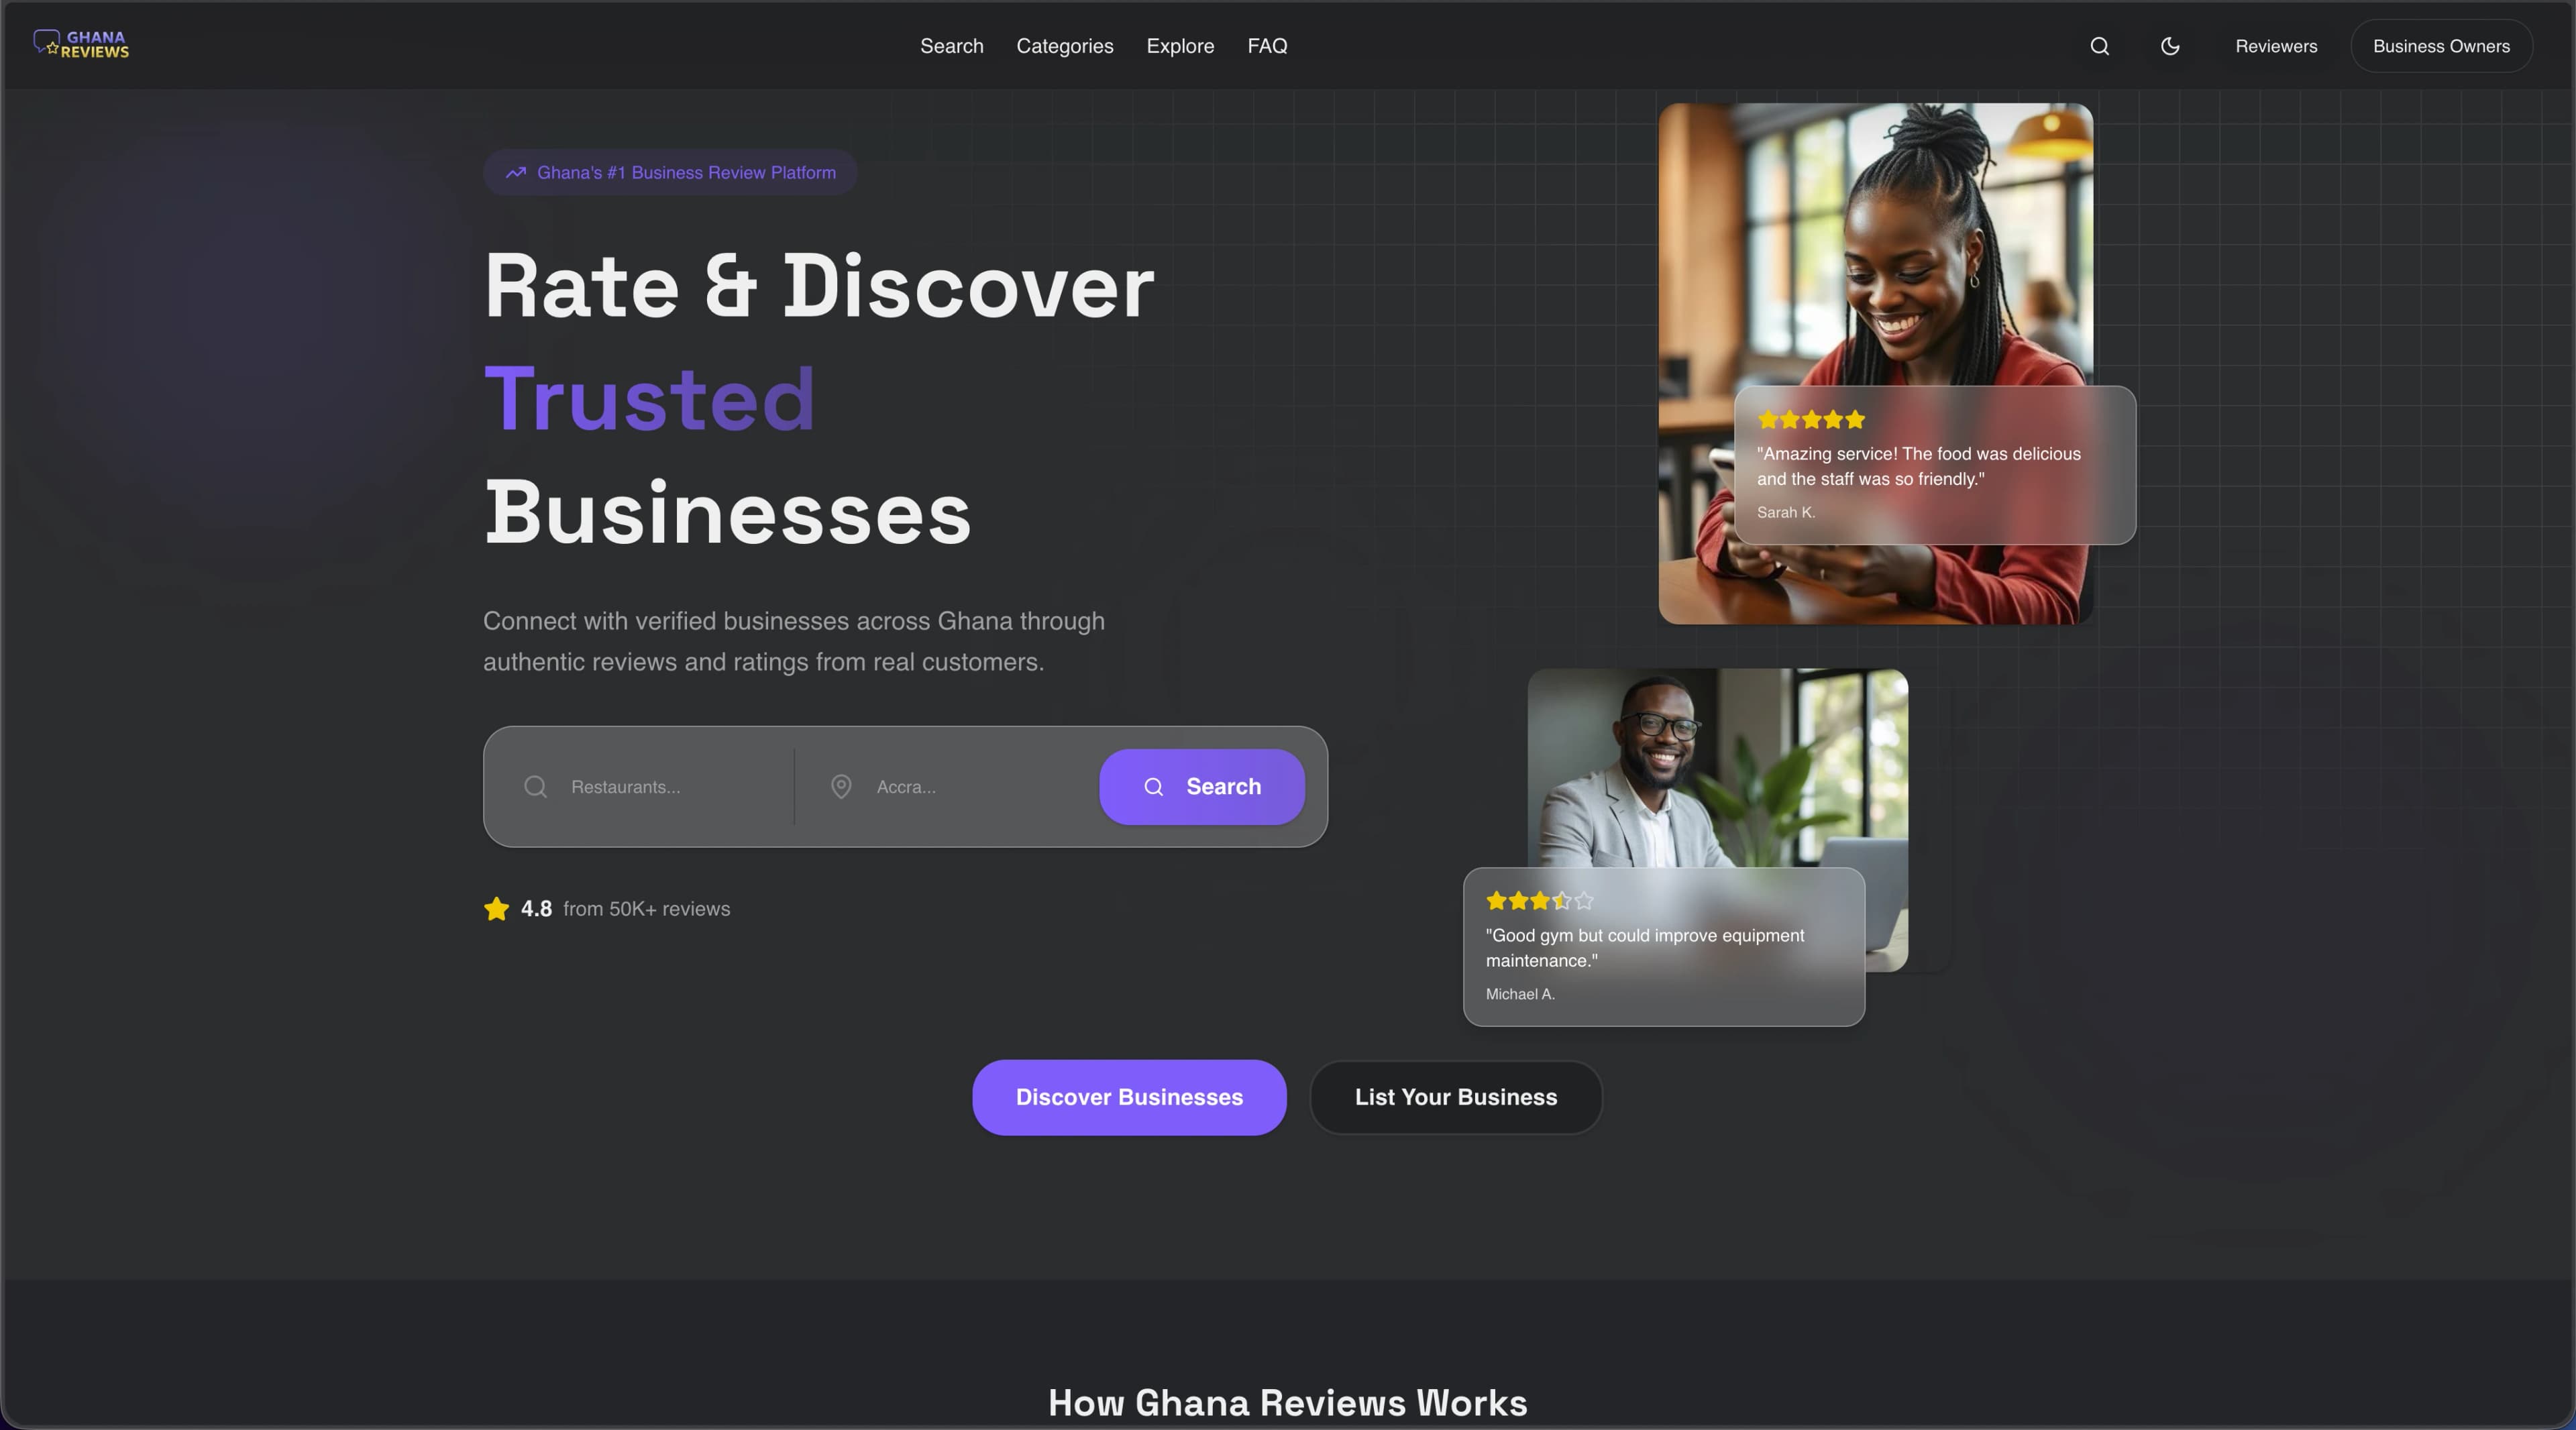Open the FAQ page
Screen dimensions: 2576x1430
point(1267,46)
